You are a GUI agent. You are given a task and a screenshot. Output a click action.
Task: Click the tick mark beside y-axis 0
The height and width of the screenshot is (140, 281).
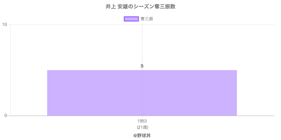coord(9,116)
